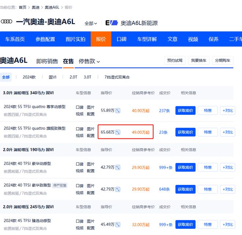The width and height of the screenshot is (242, 235).
Task: Open 车型详解 nav tab
Action: coord(147,39)
